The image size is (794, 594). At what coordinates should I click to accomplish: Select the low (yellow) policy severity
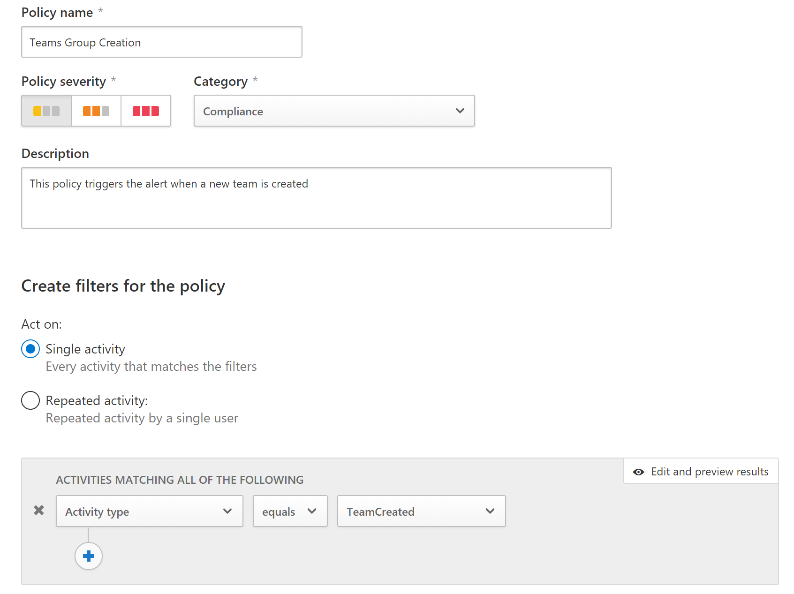pyautogui.click(x=46, y=111)
